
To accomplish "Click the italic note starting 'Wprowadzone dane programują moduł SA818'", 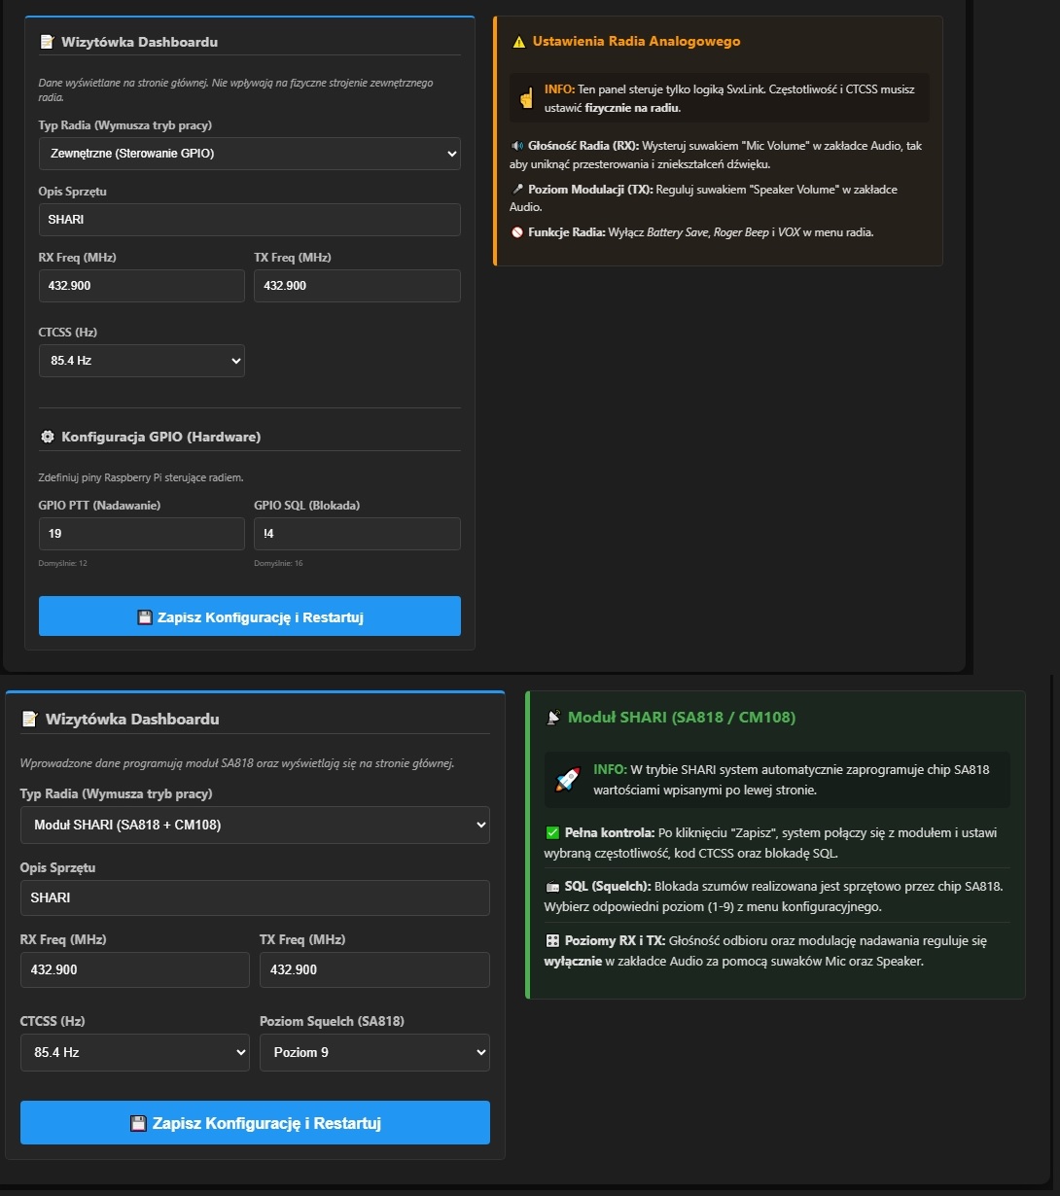I will point(237,763).
